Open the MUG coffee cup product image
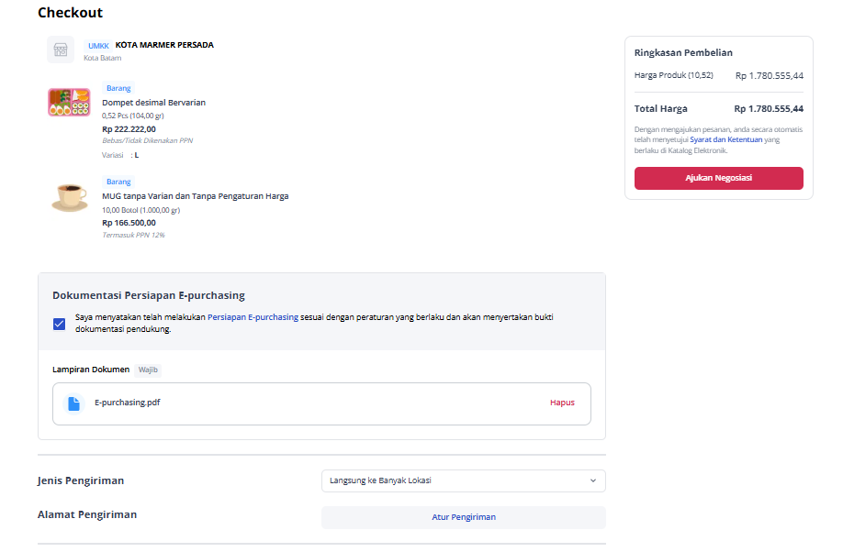Screen dimensions: 843x552 point(70,197)
